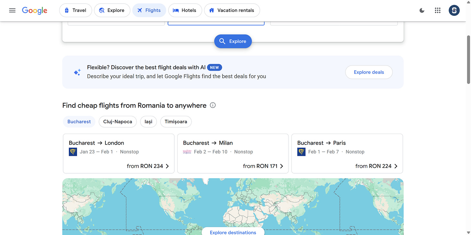
Task: Click the AI sparkle icon
Action: click(x=77, y=72)
